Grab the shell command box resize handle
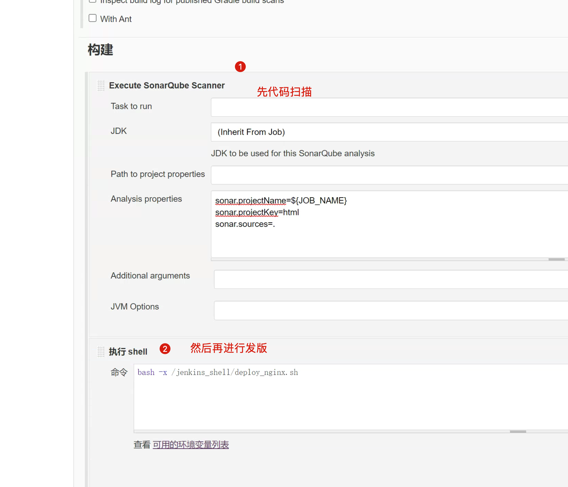This screenshot has height=487, width=568. pyautogui.click(x=518, y=431)
